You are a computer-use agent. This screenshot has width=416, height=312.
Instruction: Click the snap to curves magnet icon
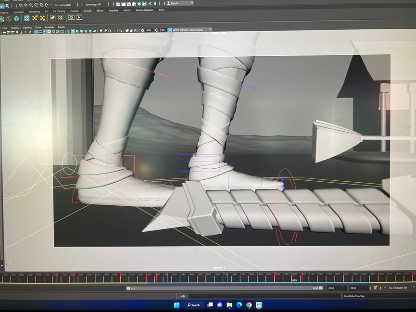(26, 5)
